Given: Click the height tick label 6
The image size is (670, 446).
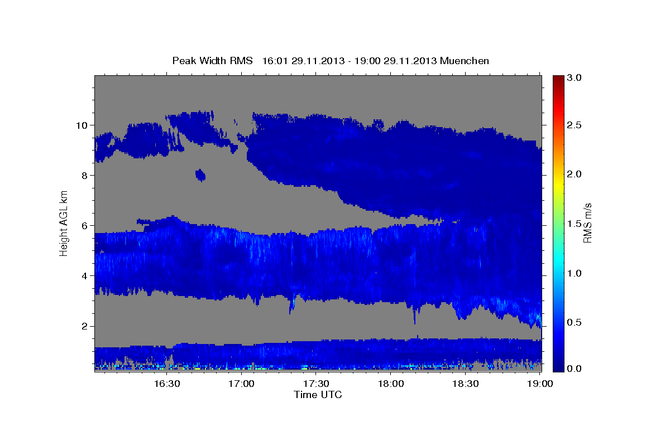Looking at the screenshot, I should (x=85, y=225).
